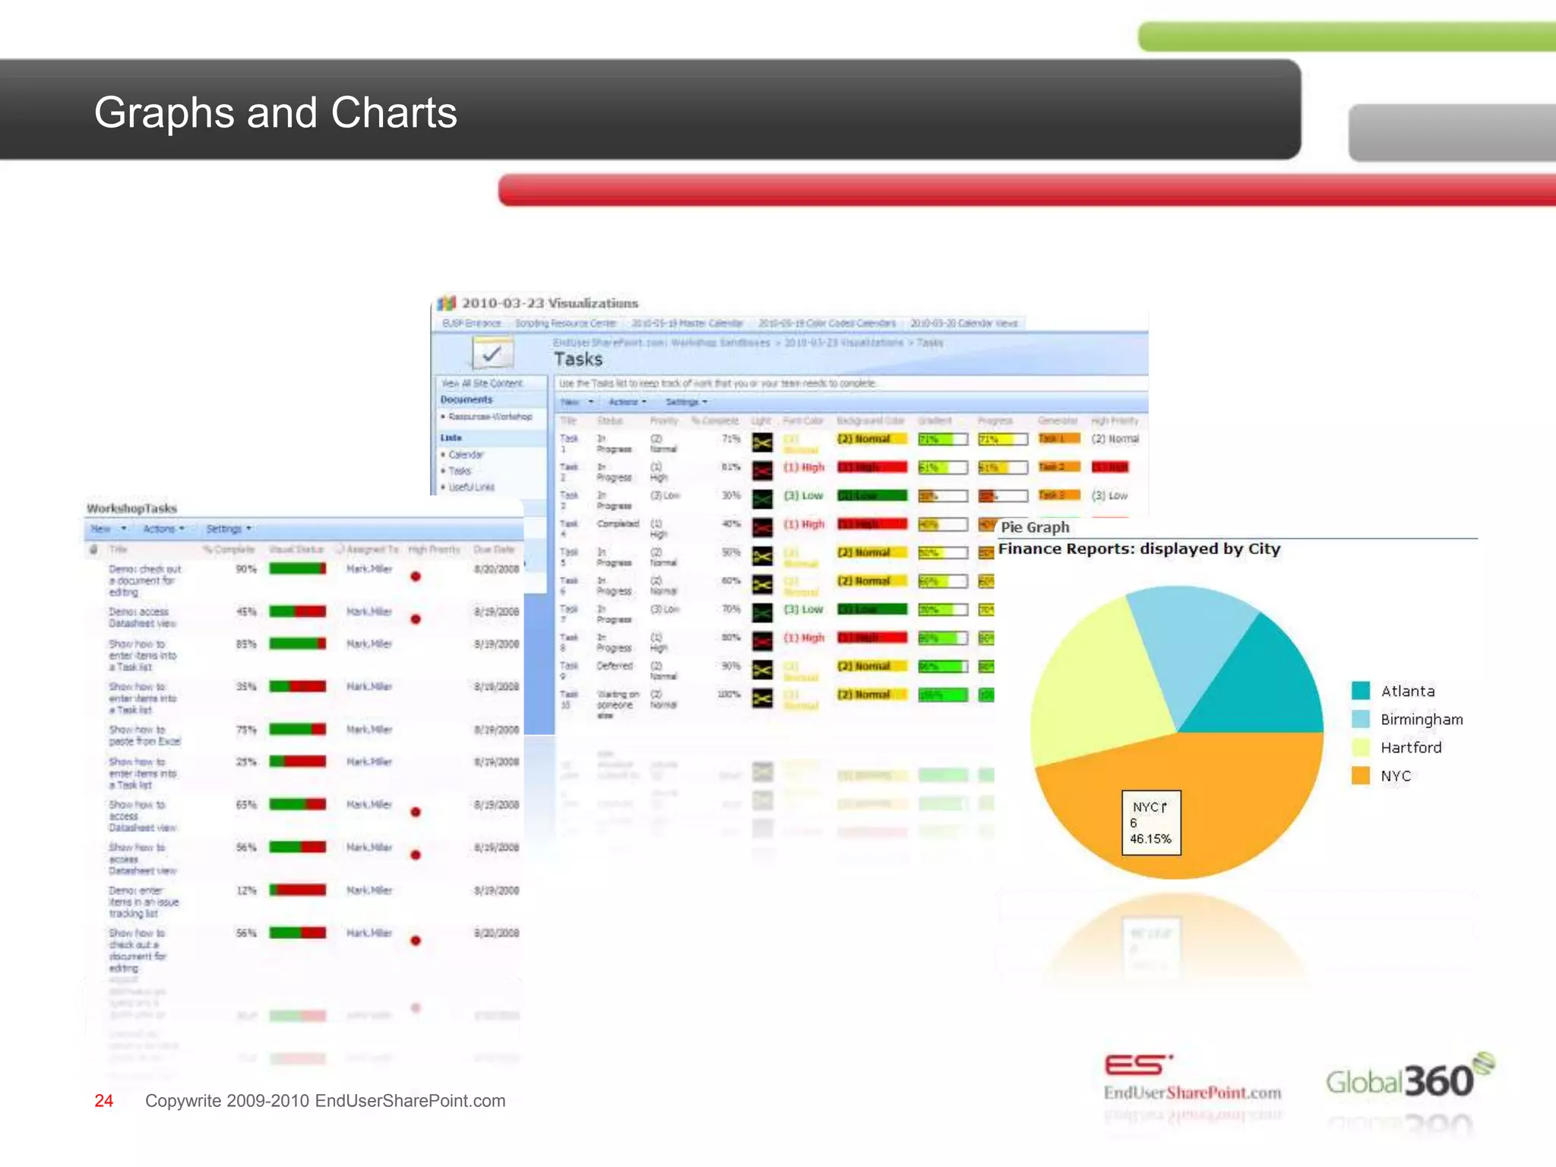Viewport: 1556px width, 1167px height.
Task: Open the Actions dropdown in the Tasks list toolbar
Action: (628, 402)
